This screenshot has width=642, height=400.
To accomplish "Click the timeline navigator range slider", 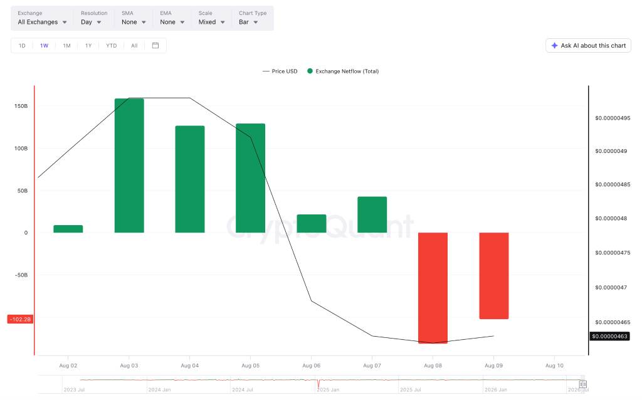I will [x=311, y=384].
